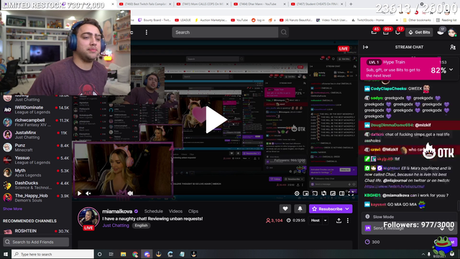
Task: Open Yassuo channel in the sidebar
Action: (x=36, y=160)
